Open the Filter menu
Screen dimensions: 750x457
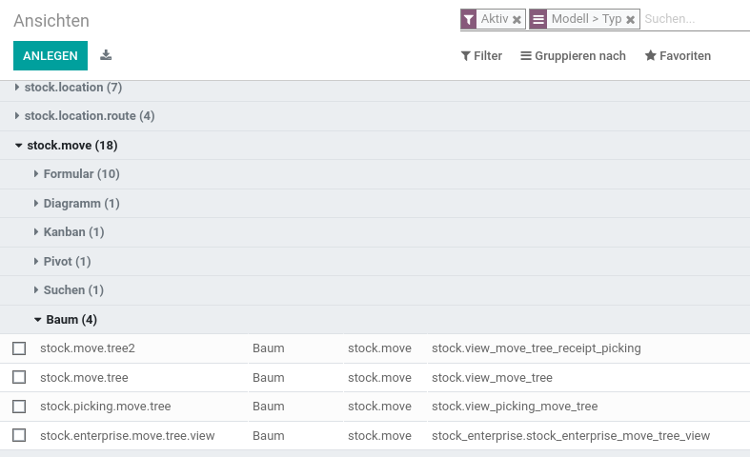coord(481,56)
